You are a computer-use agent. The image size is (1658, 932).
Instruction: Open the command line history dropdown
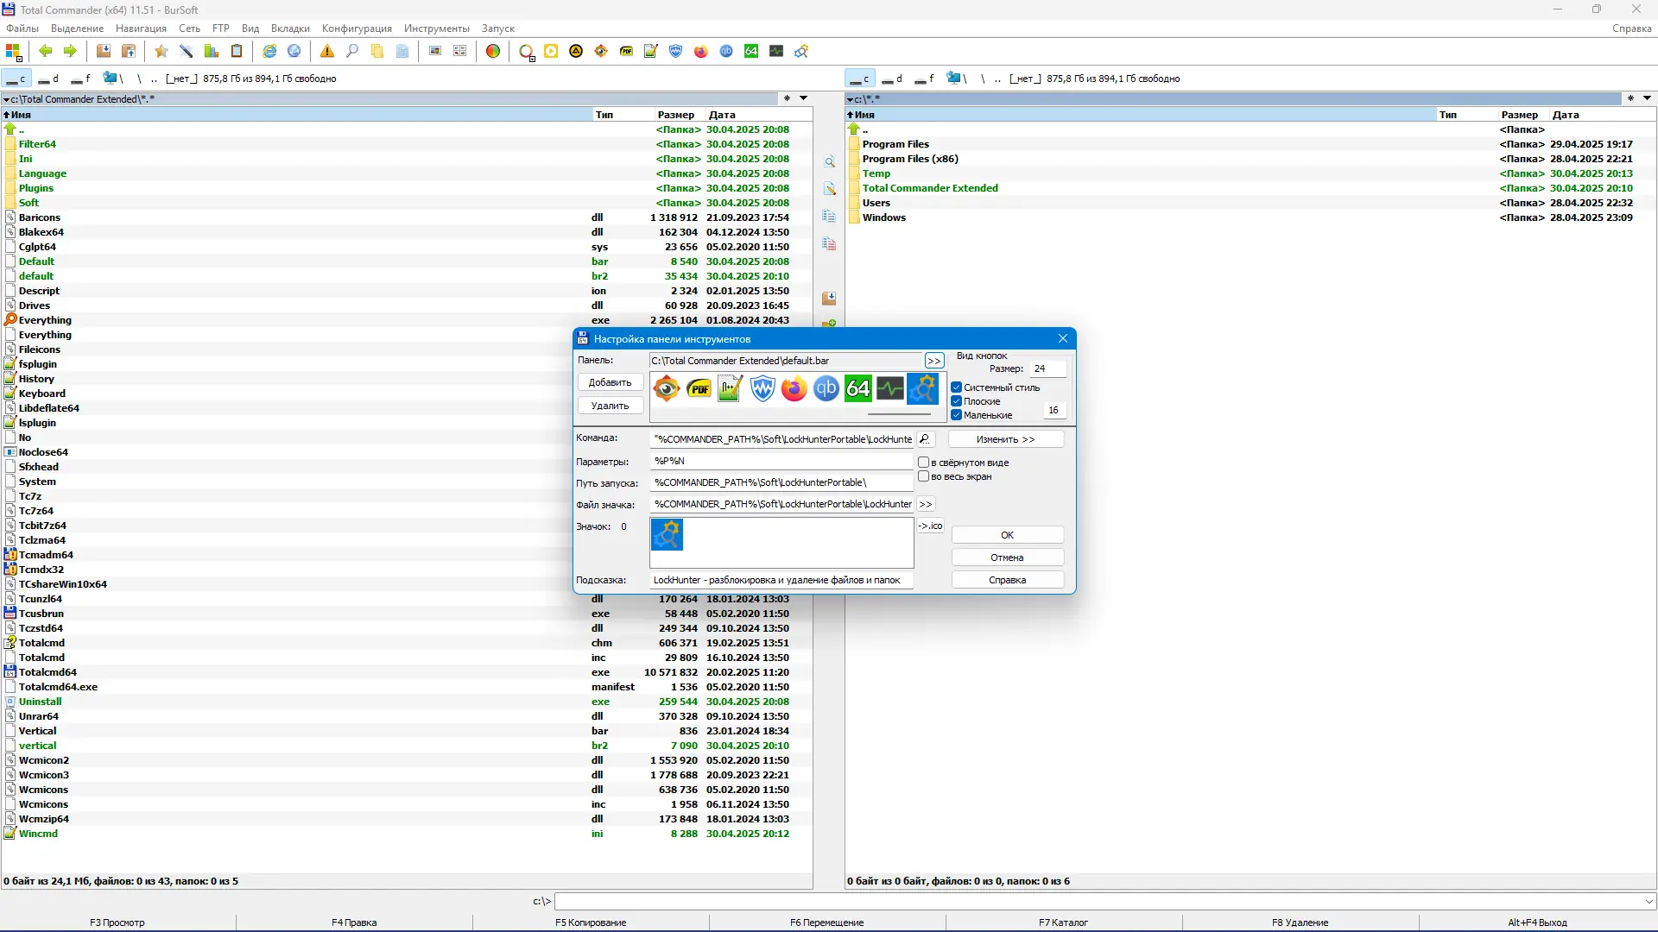pos(1649,901)
